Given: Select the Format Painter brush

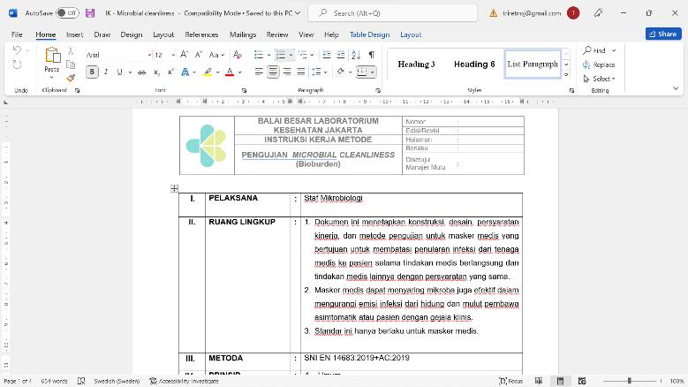Looking at the screenshot, I should coord(71,79).
